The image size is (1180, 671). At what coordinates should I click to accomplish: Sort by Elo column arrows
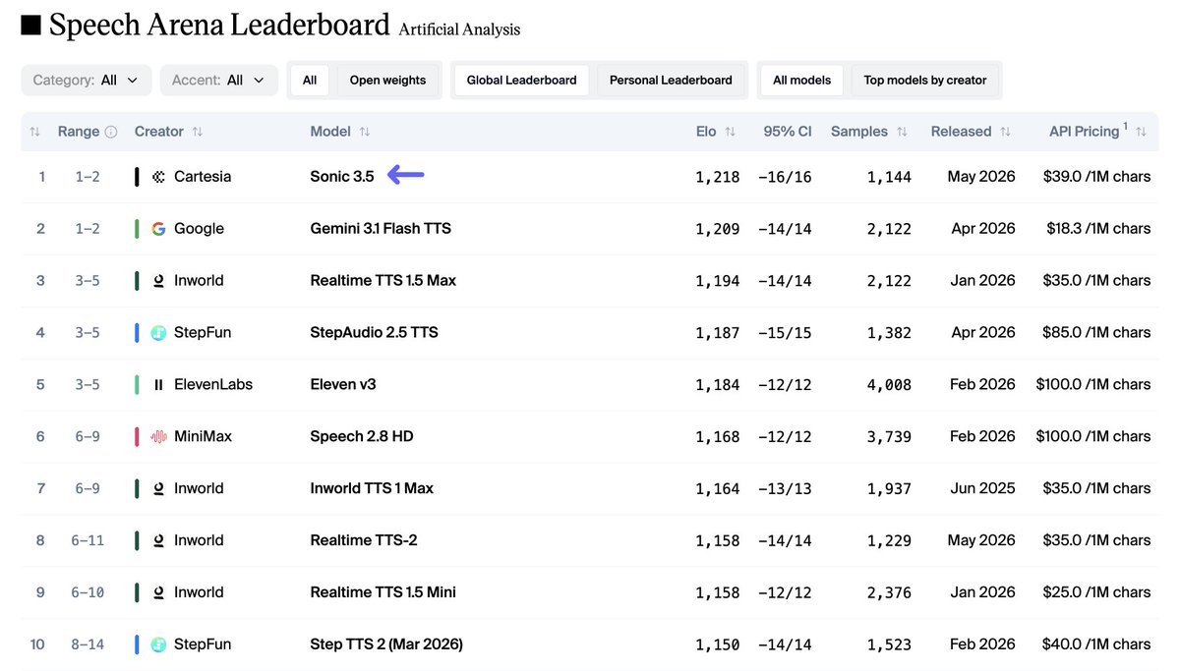[x=730, y=132]
